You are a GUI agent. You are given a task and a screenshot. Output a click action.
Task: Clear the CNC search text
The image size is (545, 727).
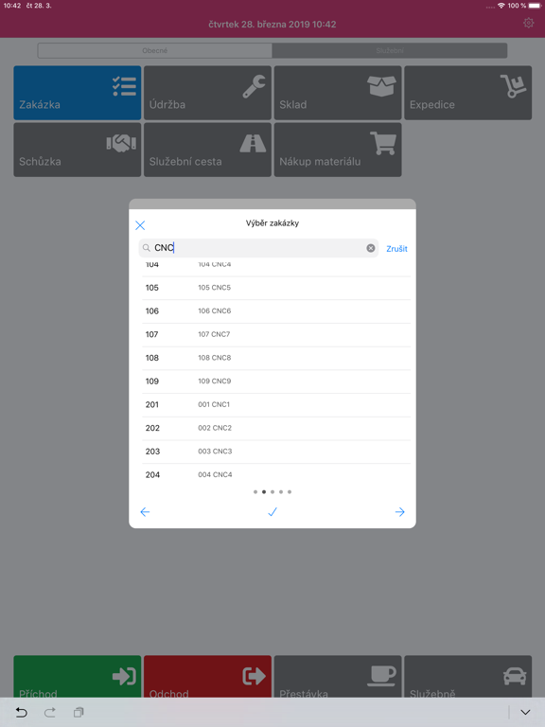371,248
